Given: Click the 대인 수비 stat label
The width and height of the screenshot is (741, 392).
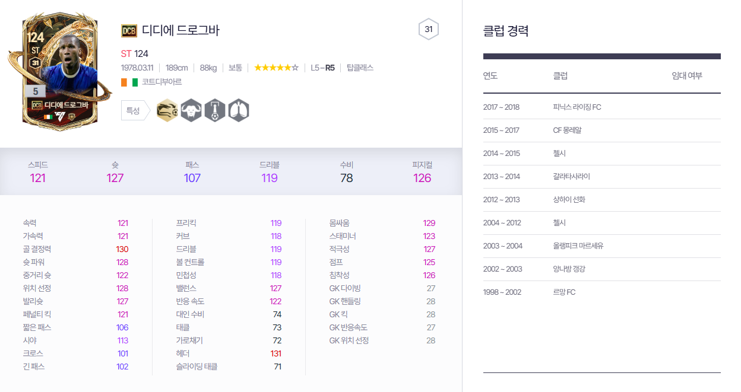Looking at the screenshot, I should tap(190, 314).
